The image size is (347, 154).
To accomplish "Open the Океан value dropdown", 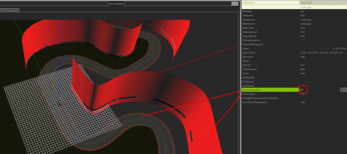I will 302,65.
